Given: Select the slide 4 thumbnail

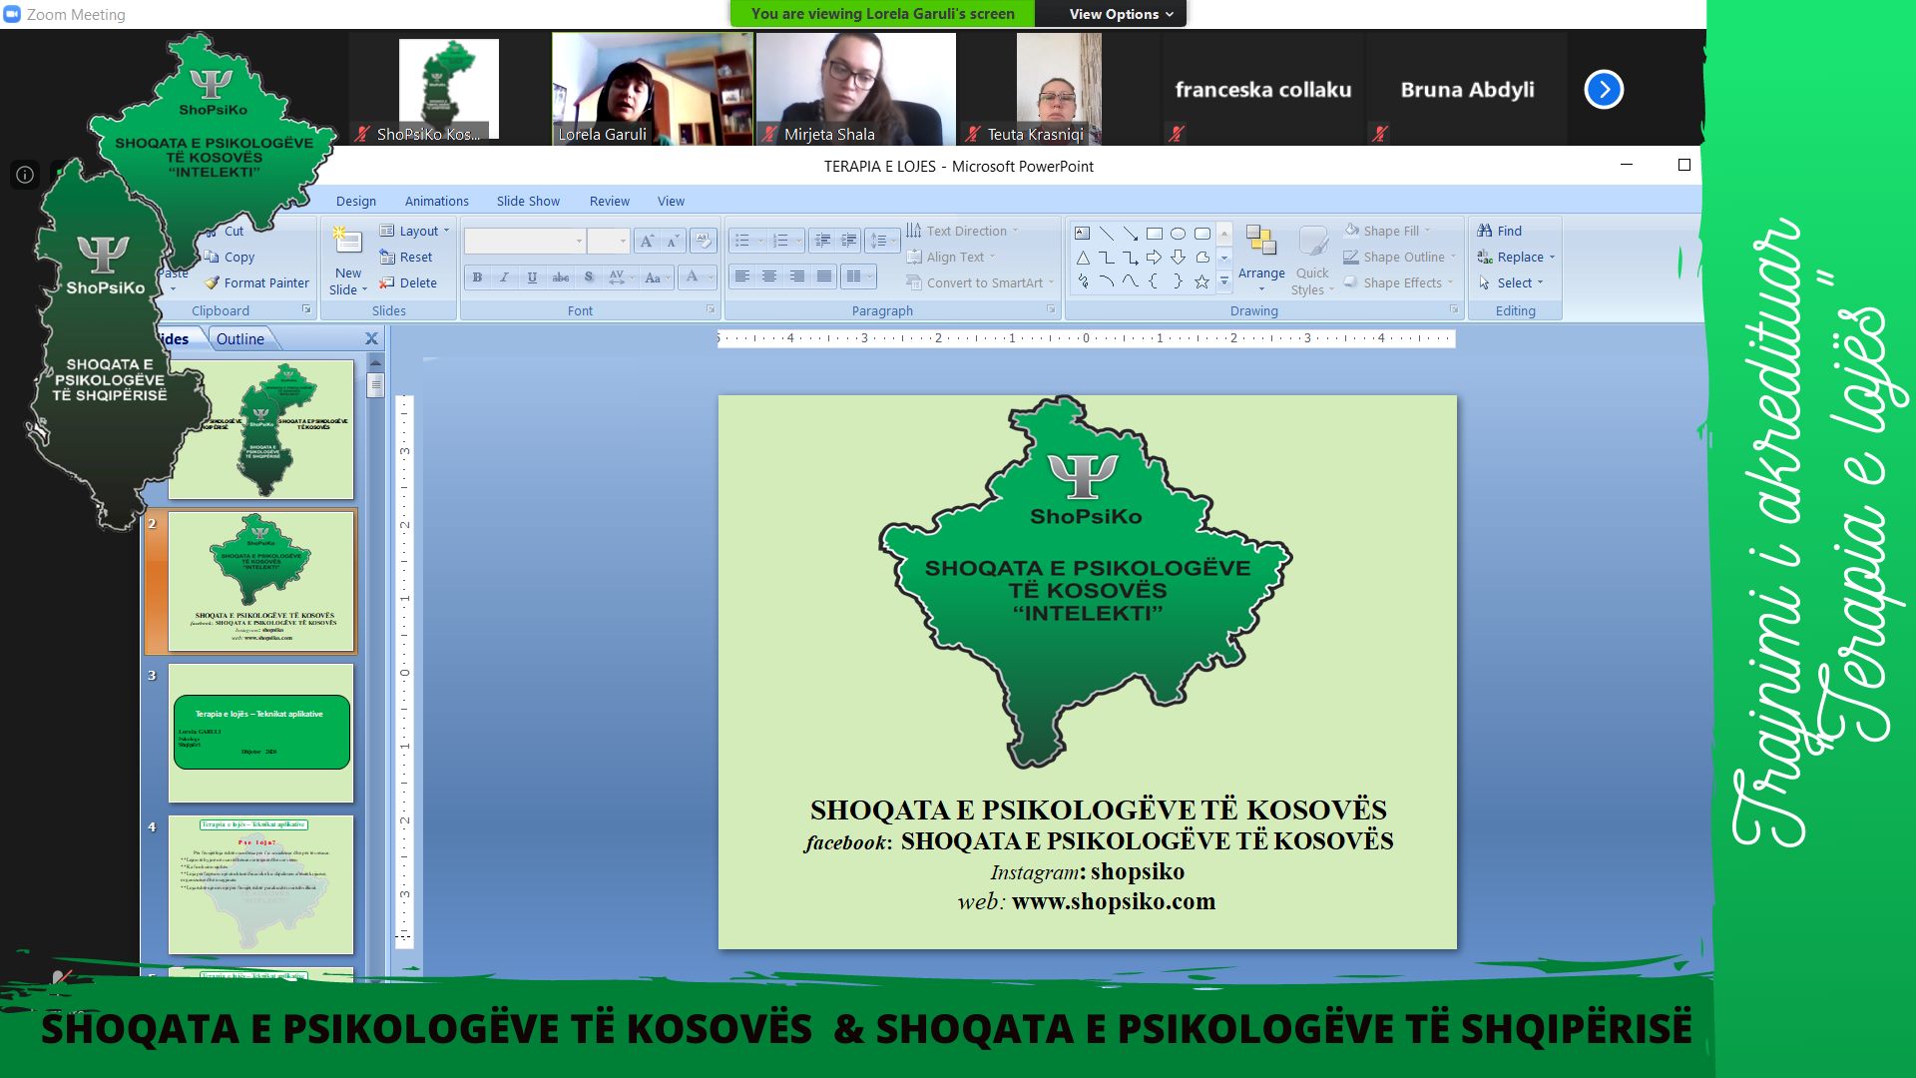Looking at the screenshot, I should point(260,884).
